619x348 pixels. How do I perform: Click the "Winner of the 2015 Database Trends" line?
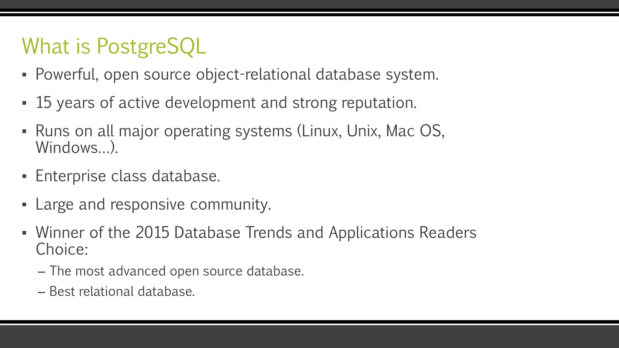(256, 233)
